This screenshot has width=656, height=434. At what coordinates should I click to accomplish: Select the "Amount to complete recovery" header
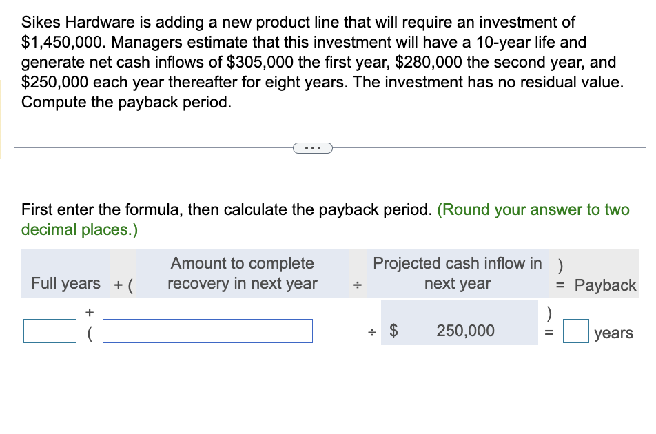242,273
